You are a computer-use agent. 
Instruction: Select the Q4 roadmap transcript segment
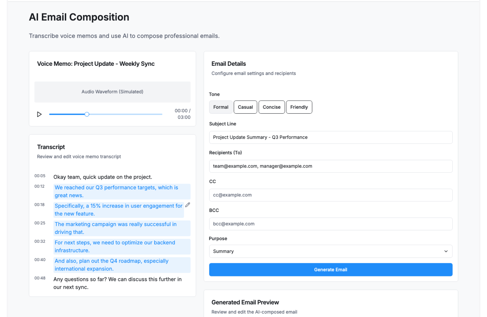pyautogui.click(x=122, y=265)
